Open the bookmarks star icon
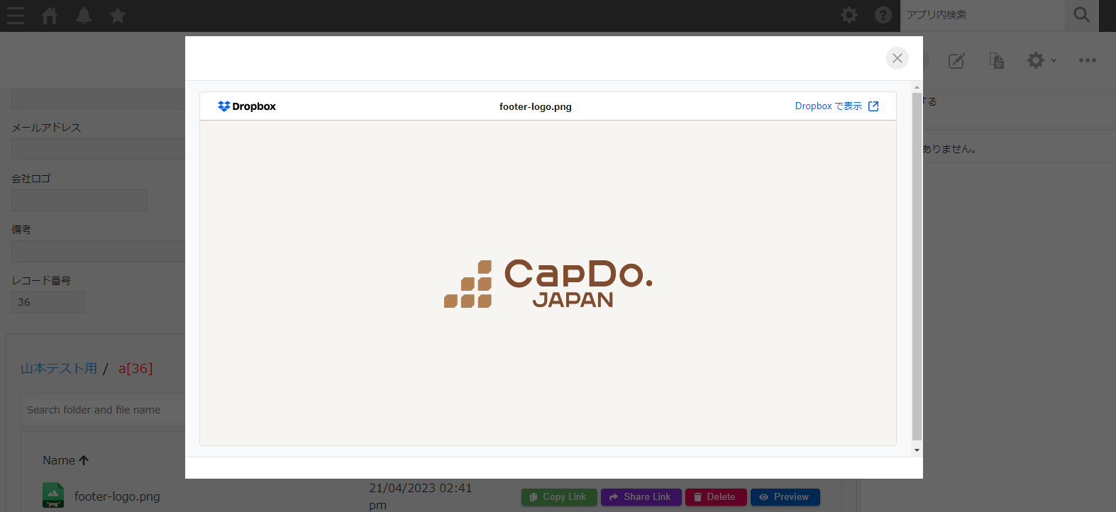Screen dimensions: 1116x512 [118, 16]
